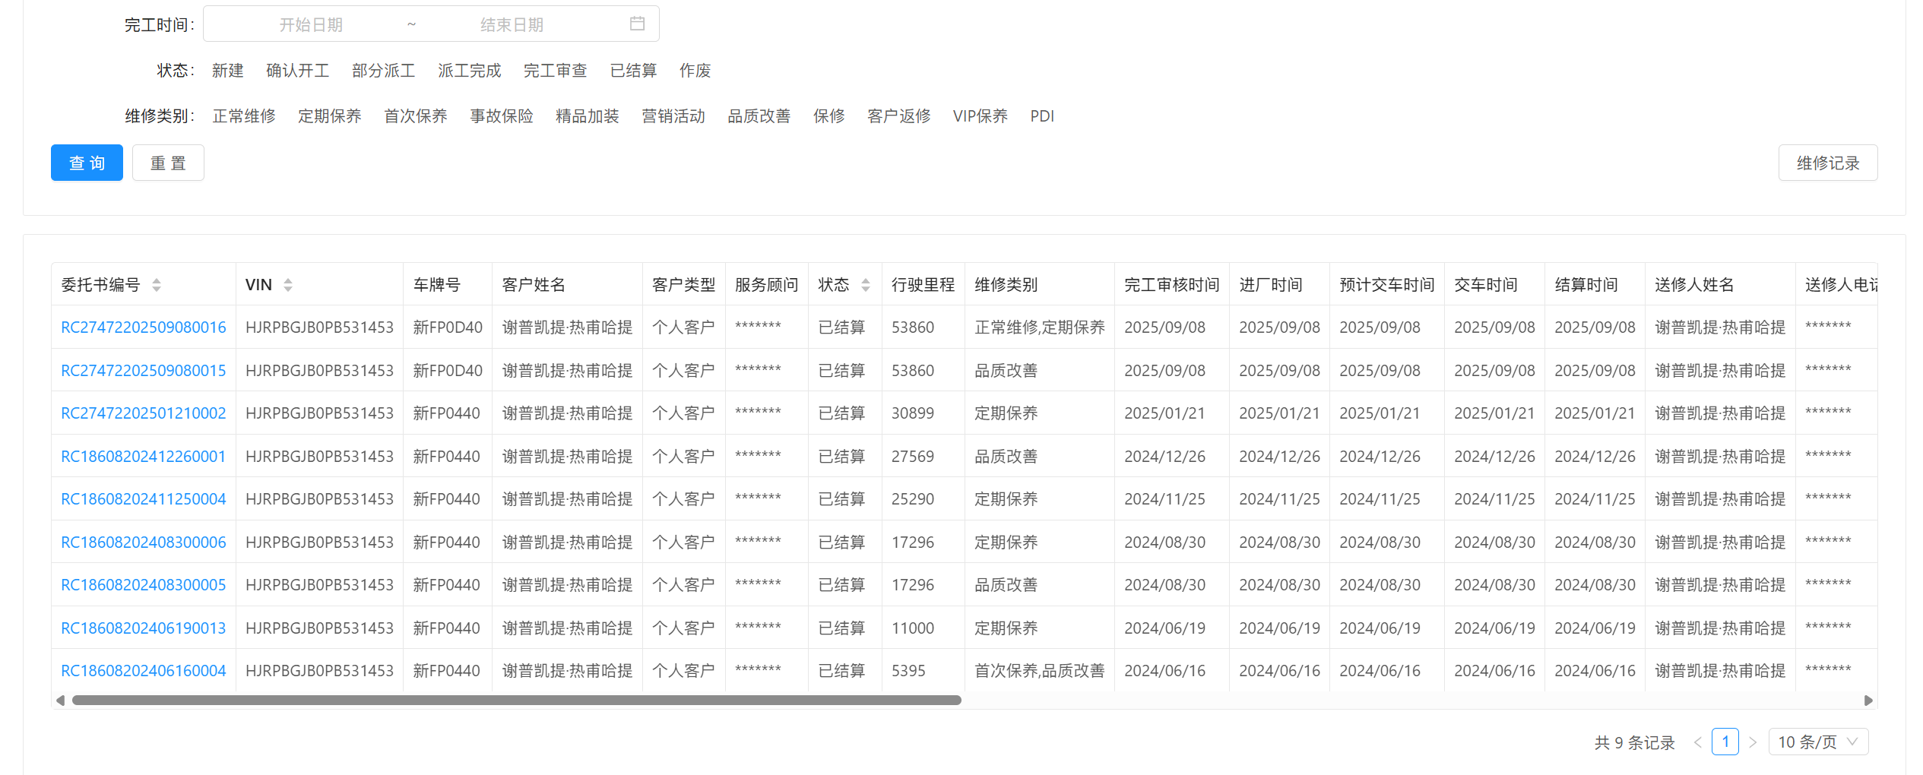Screen dimensions: 1923x775
Task: Sort table by 委托书编号 column
Action: [x=157, y=285]
